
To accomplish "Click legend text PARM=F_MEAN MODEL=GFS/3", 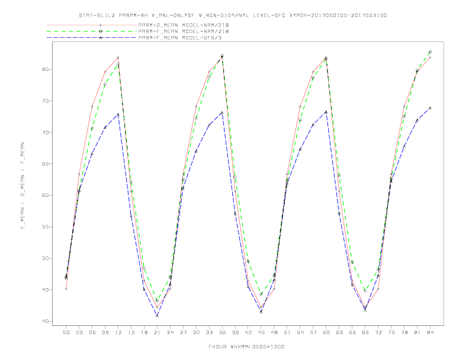I will tap(180, 38).
